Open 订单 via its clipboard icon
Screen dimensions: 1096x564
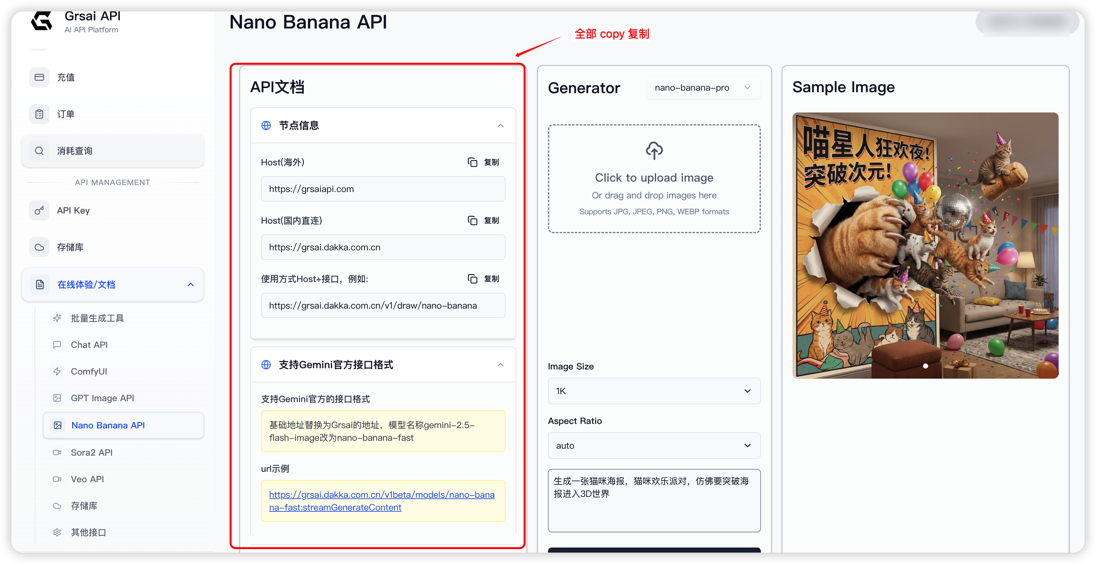(x=39, y=114)
